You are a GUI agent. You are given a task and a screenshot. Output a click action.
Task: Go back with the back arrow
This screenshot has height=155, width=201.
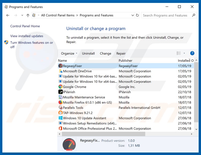[8, 15]
